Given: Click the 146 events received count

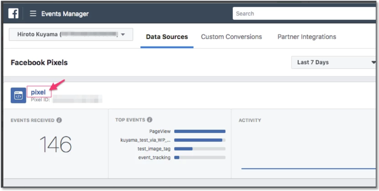Looking at the screenshot, I should click(x=56, y=144).
